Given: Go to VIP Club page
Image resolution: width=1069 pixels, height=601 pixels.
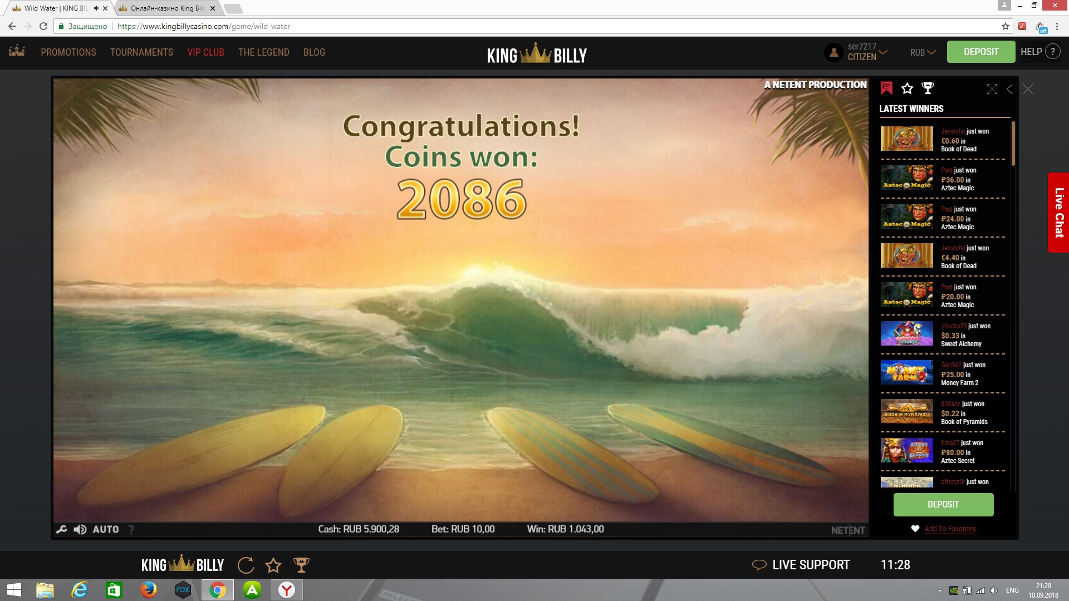Looking at the screenshot, I should point(205,52).
